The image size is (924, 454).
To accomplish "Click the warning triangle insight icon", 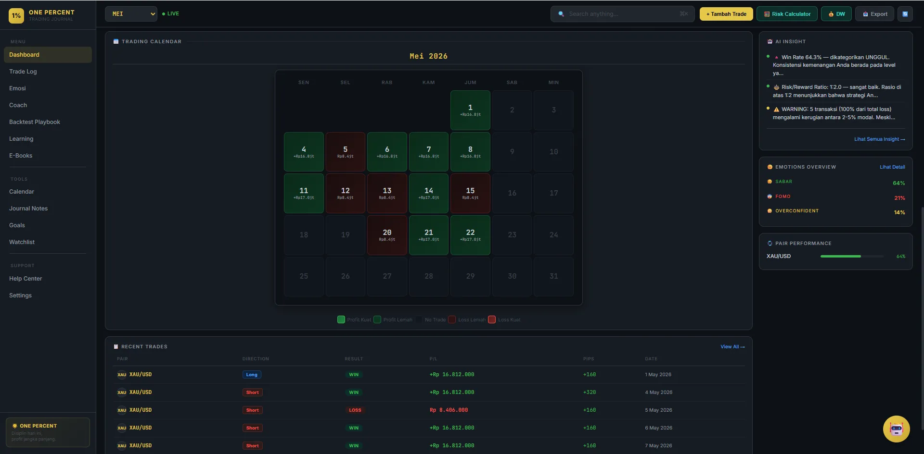I will 776,110.
